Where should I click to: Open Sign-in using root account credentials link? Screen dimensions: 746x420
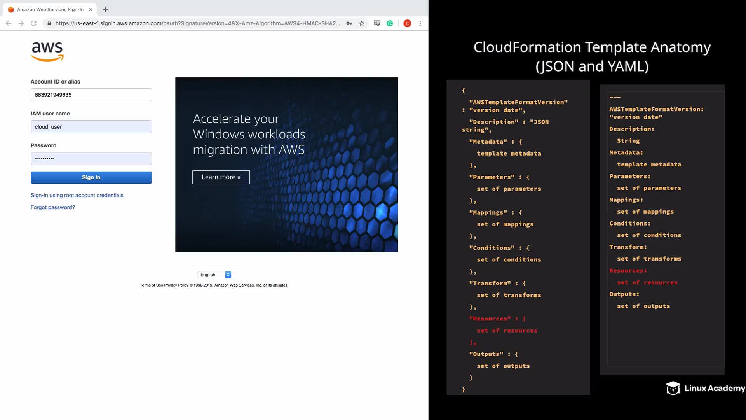[x=77, y=195]
